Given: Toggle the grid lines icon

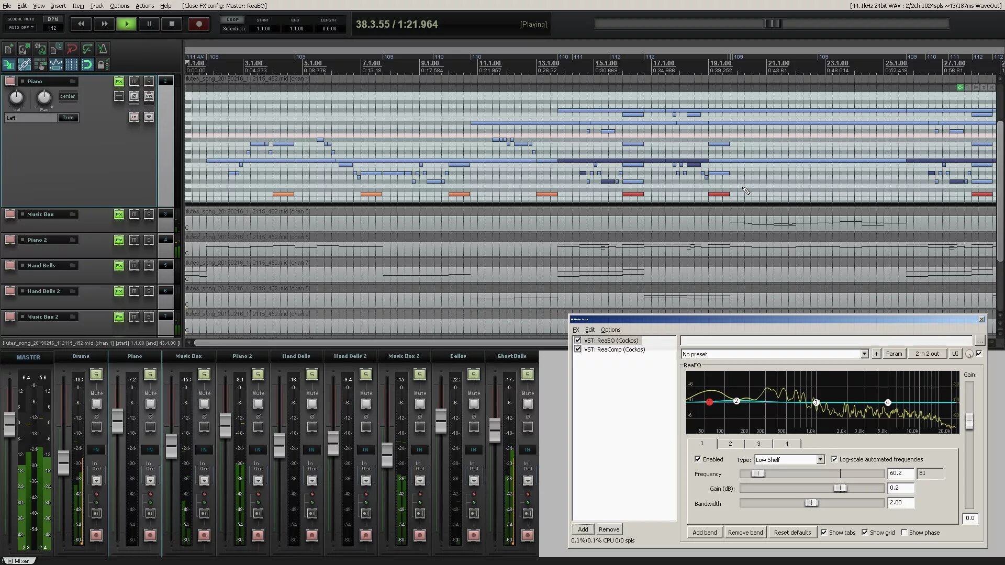Looking at the screenshot, I should tap(72, 65).
